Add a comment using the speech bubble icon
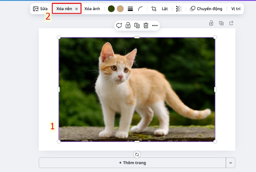Screen dimensions: 256x172 tap(119, 26)
